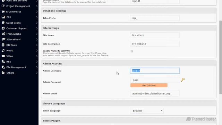Click the Admin Username field
Screen dimensions: 222x125
[x=155, y=71]
